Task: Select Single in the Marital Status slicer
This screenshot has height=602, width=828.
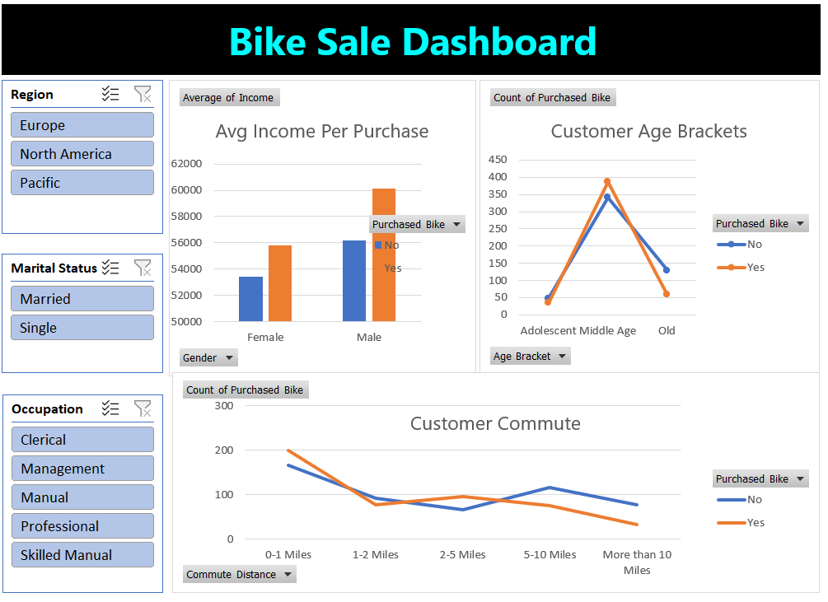Action: pyautogui.click(x=82, y=327)
